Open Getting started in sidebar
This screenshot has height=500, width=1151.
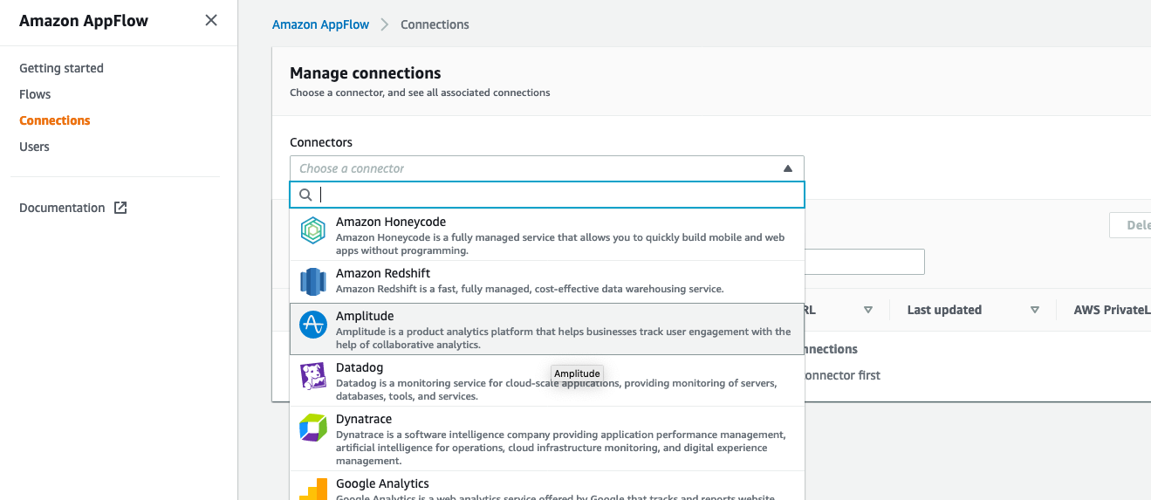[61, 68]
